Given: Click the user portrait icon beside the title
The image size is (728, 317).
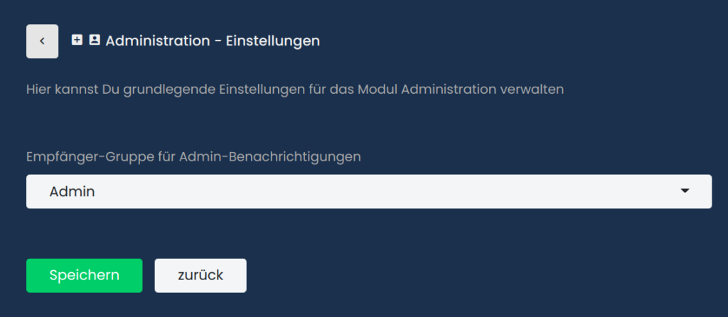Looking at the screenshot, I should click(95, 41).
